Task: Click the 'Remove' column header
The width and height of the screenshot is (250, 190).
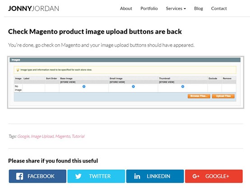Action: pos(227,79)
